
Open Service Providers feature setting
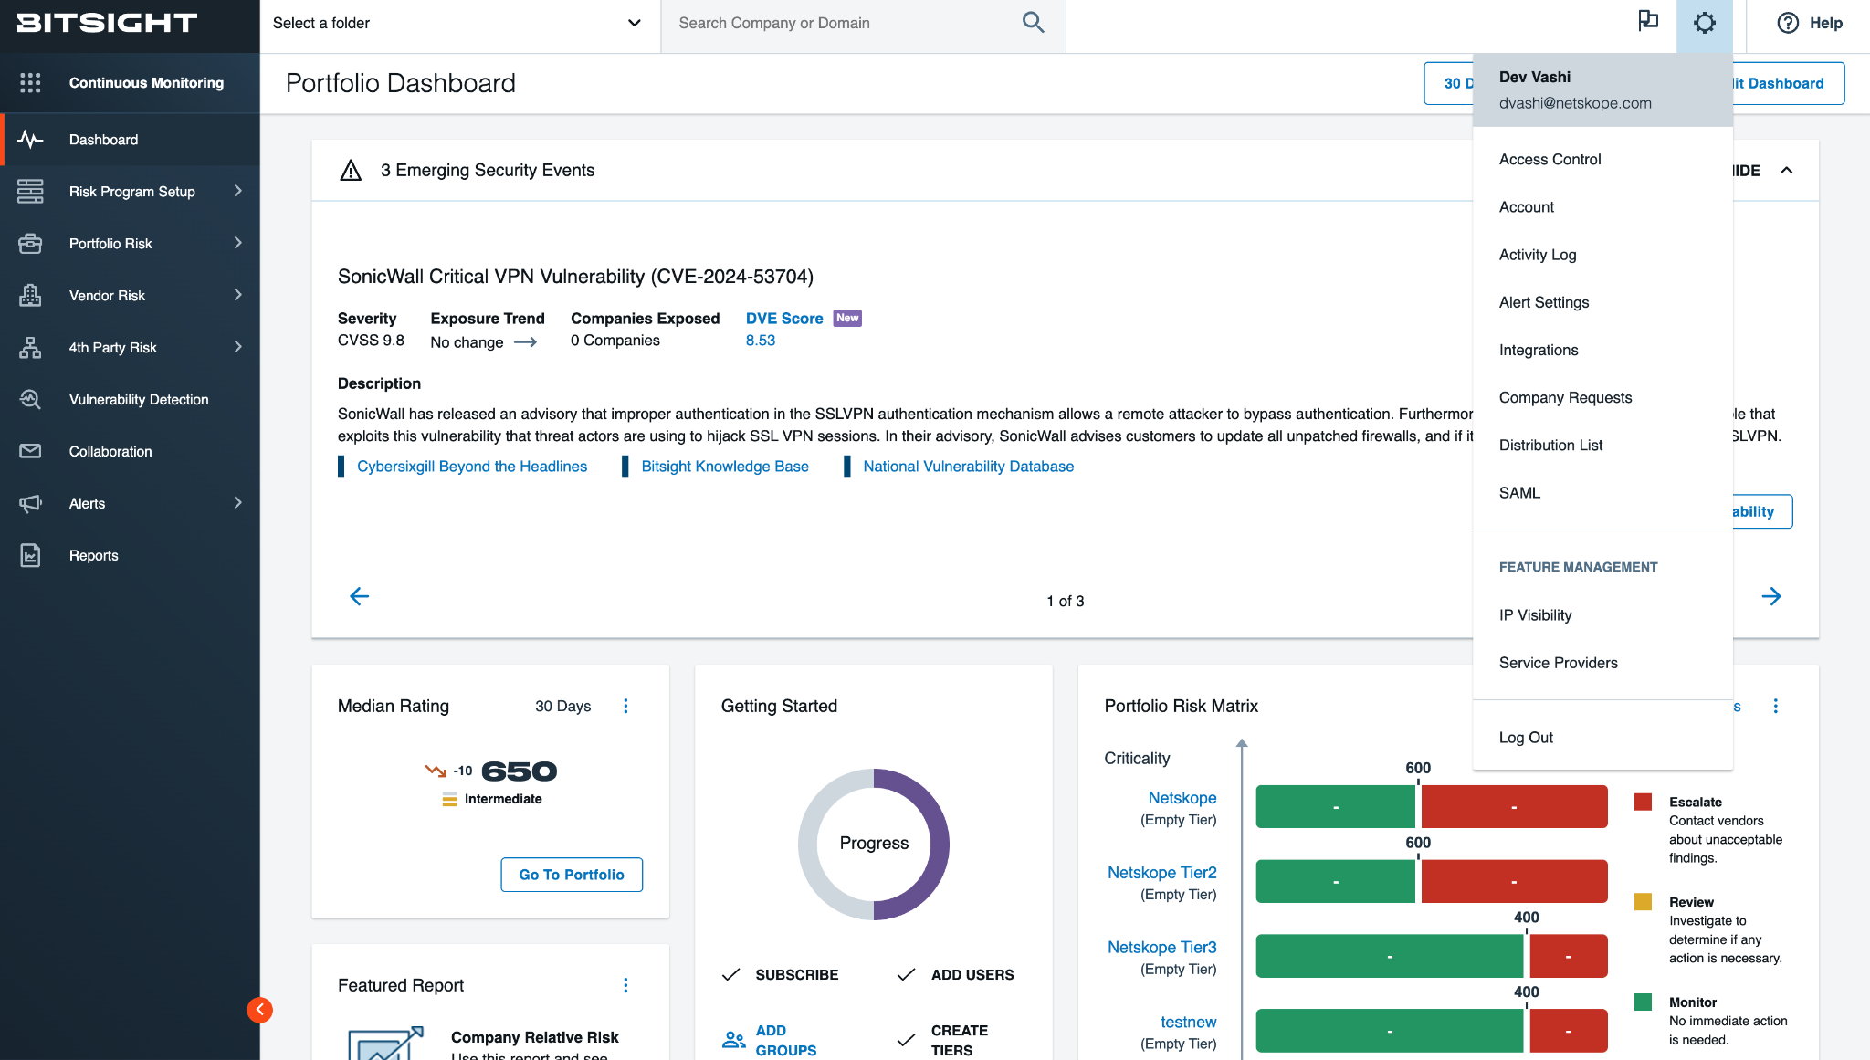pos(1602,662)
